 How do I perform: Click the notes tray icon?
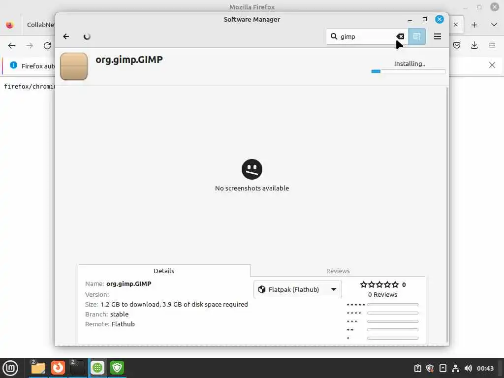(x=442, y=368)
